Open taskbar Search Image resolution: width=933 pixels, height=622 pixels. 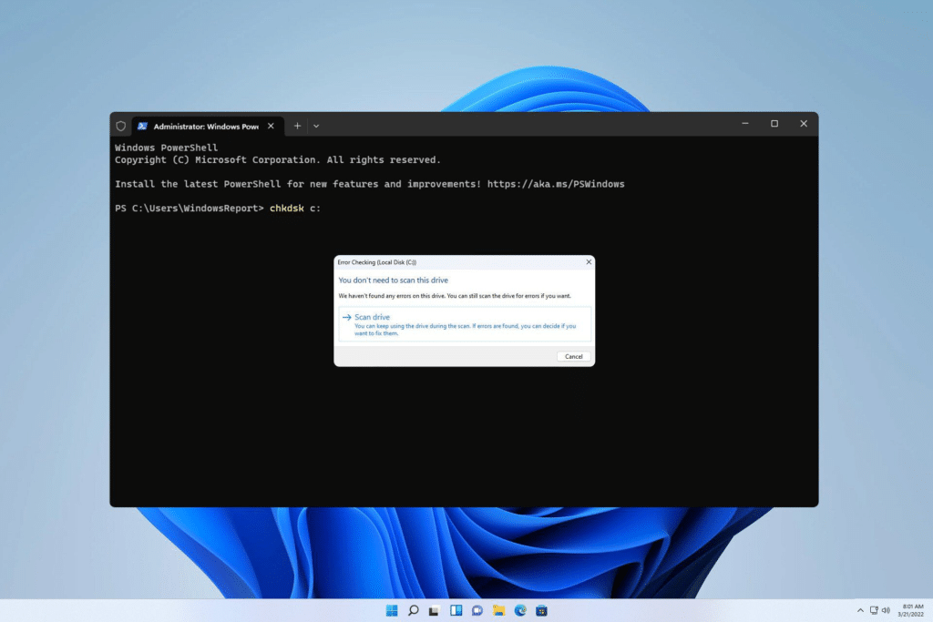413,611
